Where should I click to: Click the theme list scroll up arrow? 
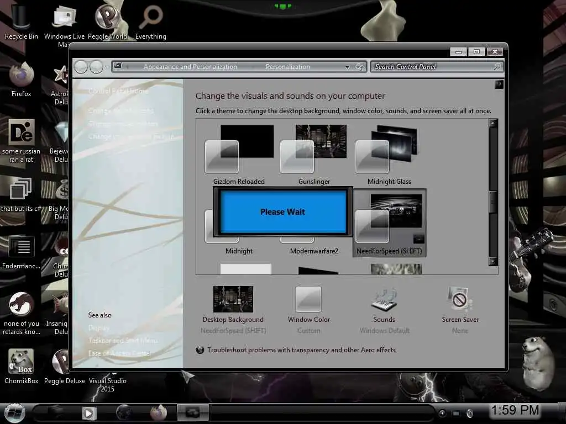493,123
